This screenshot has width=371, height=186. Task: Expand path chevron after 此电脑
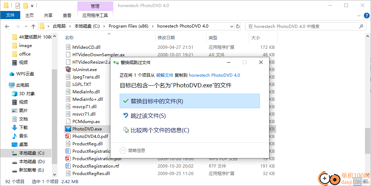pos(70,26)
